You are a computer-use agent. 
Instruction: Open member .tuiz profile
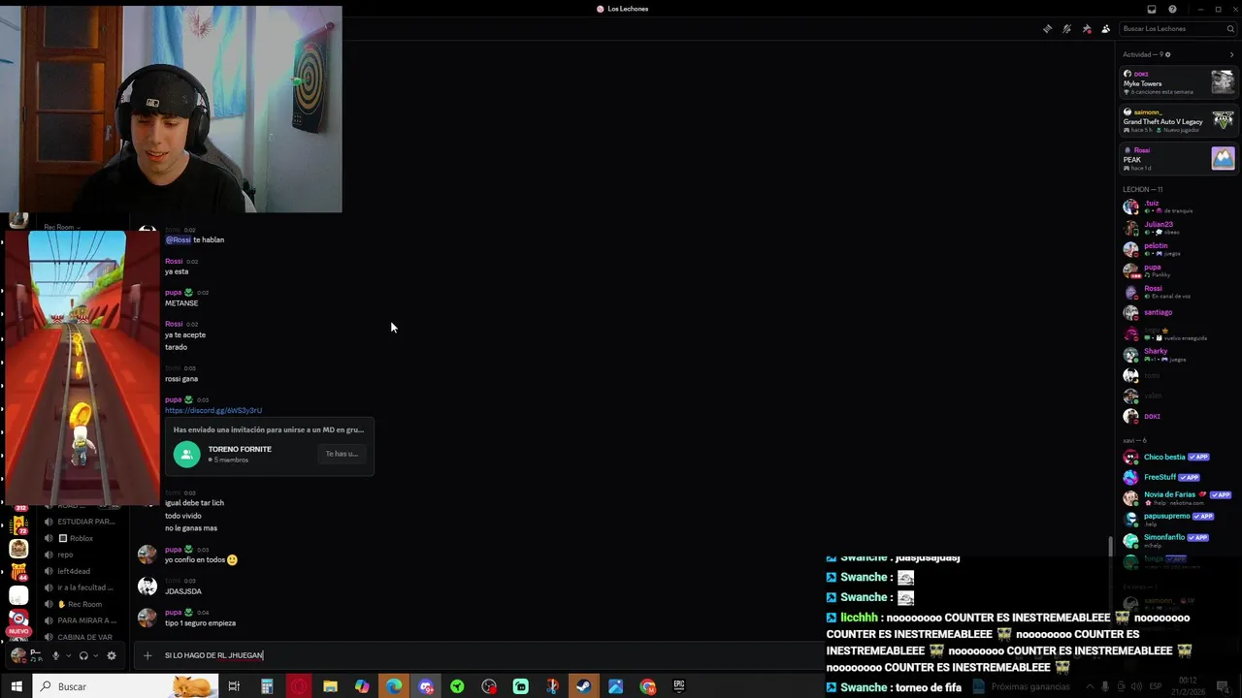[1178, 206]
